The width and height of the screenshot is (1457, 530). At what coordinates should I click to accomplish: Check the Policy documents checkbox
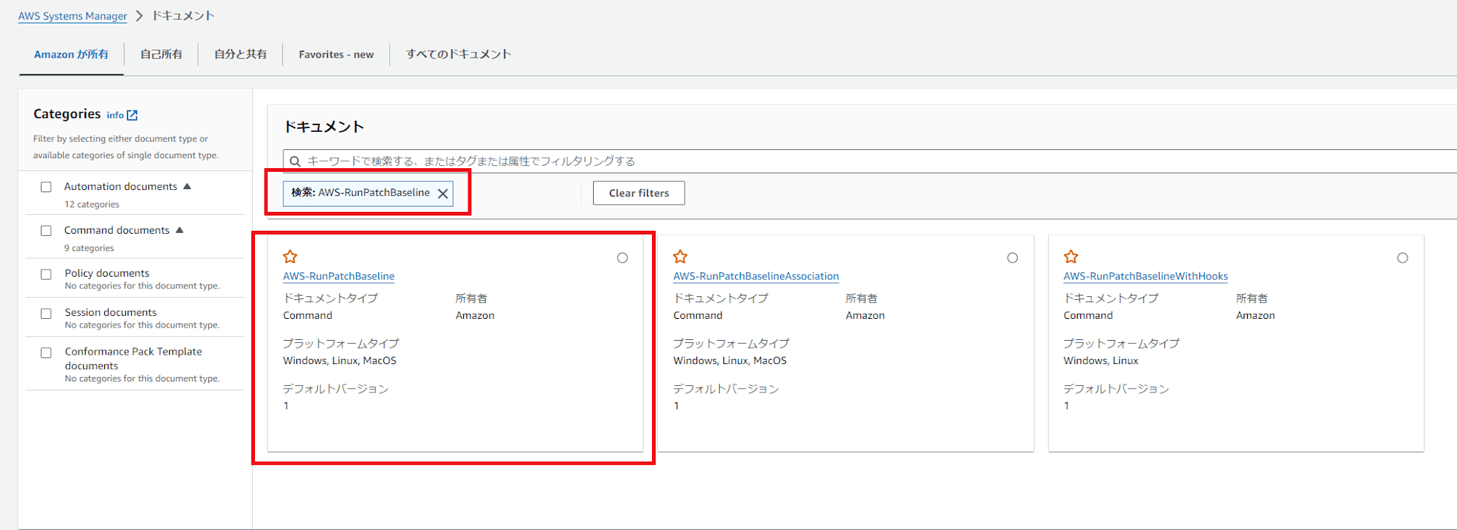[x=46, y=274]
